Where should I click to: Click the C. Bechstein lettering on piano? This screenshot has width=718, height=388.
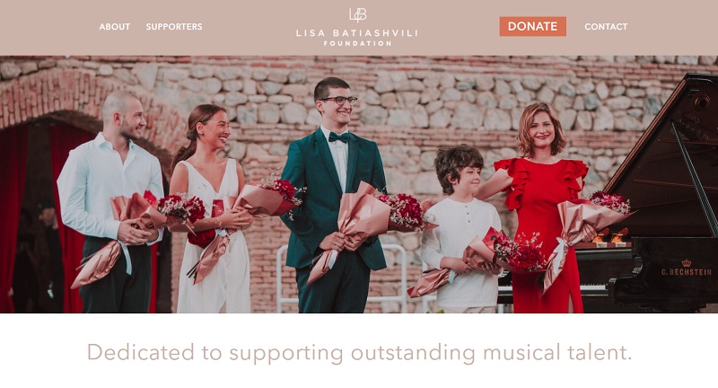point(687,272)
